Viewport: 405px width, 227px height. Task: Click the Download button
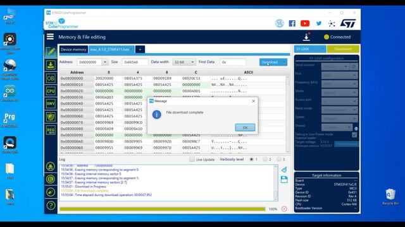[x=270, y=62]
